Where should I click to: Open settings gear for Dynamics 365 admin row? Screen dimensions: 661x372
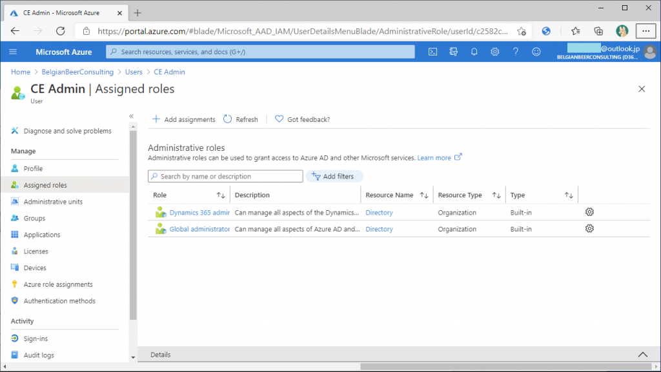(589, 211)
